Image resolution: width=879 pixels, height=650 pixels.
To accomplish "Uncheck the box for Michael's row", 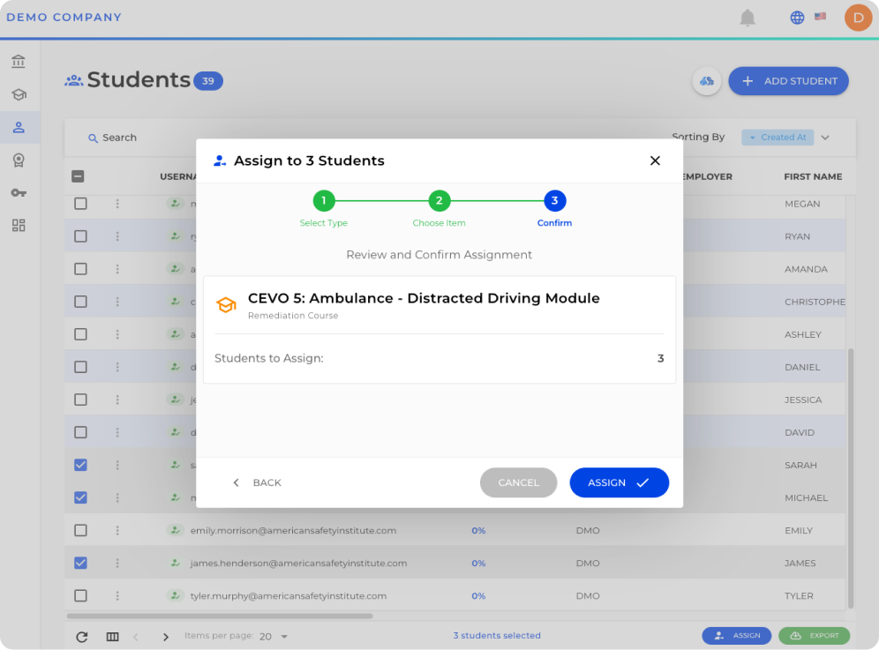I will (x=80, y=497).
